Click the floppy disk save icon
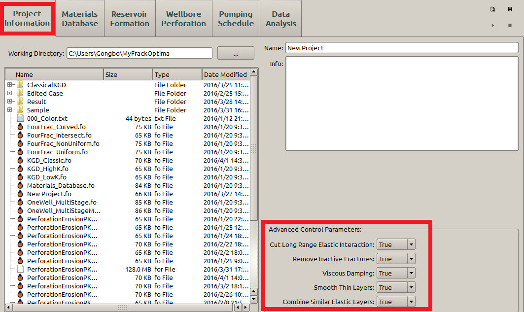The image size is (524, 312). point(510,9)
